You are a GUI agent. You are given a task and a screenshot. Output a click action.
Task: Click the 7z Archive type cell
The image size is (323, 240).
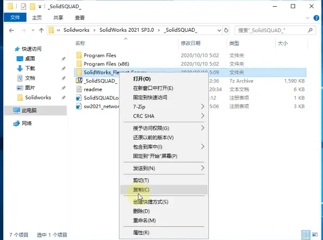[242, 81]
